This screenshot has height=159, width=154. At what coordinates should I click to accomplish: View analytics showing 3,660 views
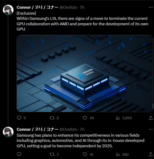click(x=124, y=118)
